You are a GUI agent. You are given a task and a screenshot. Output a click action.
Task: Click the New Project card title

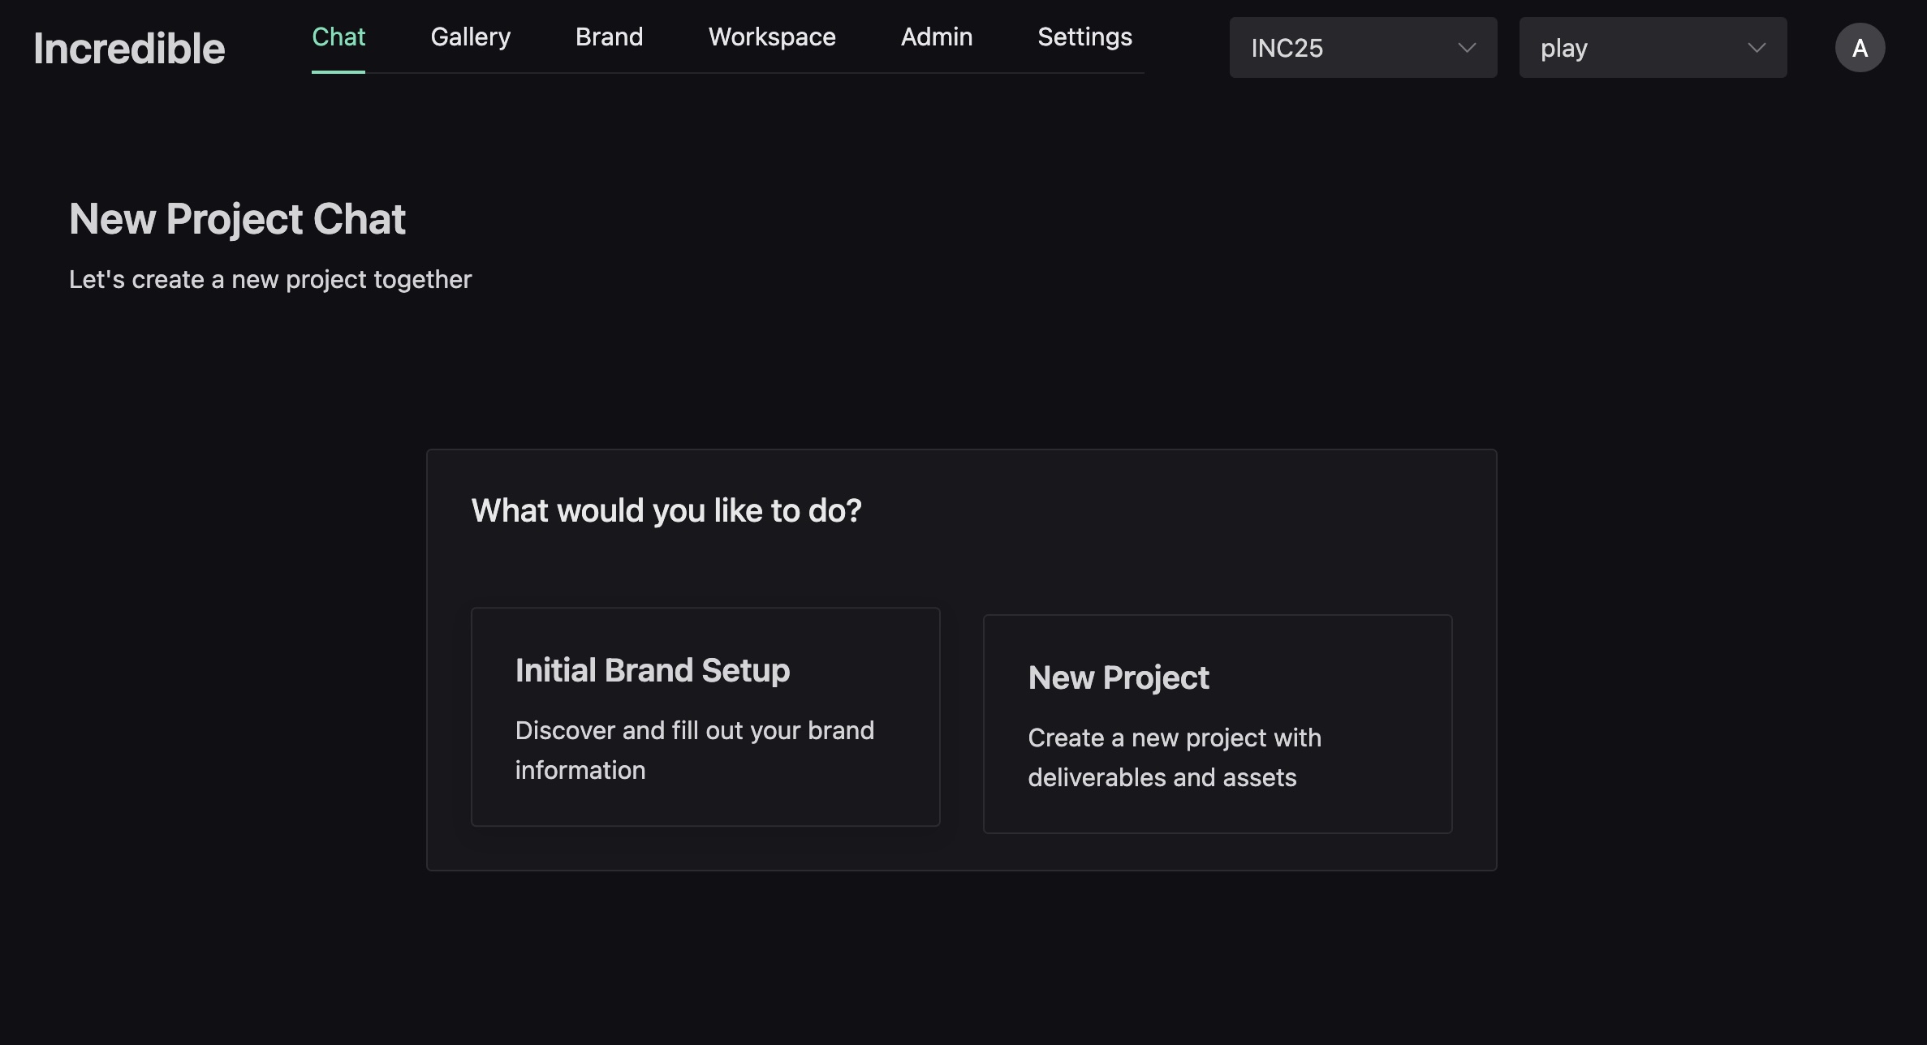1118,677
